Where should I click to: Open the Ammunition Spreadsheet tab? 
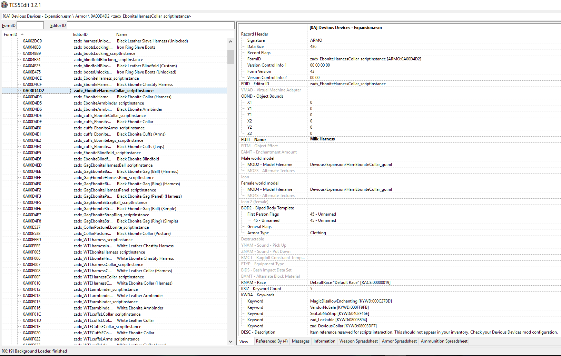coord(444,341)
